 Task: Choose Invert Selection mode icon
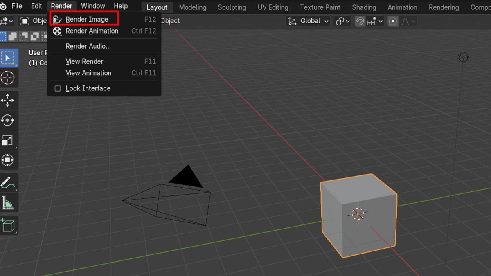tap(34, 37)
